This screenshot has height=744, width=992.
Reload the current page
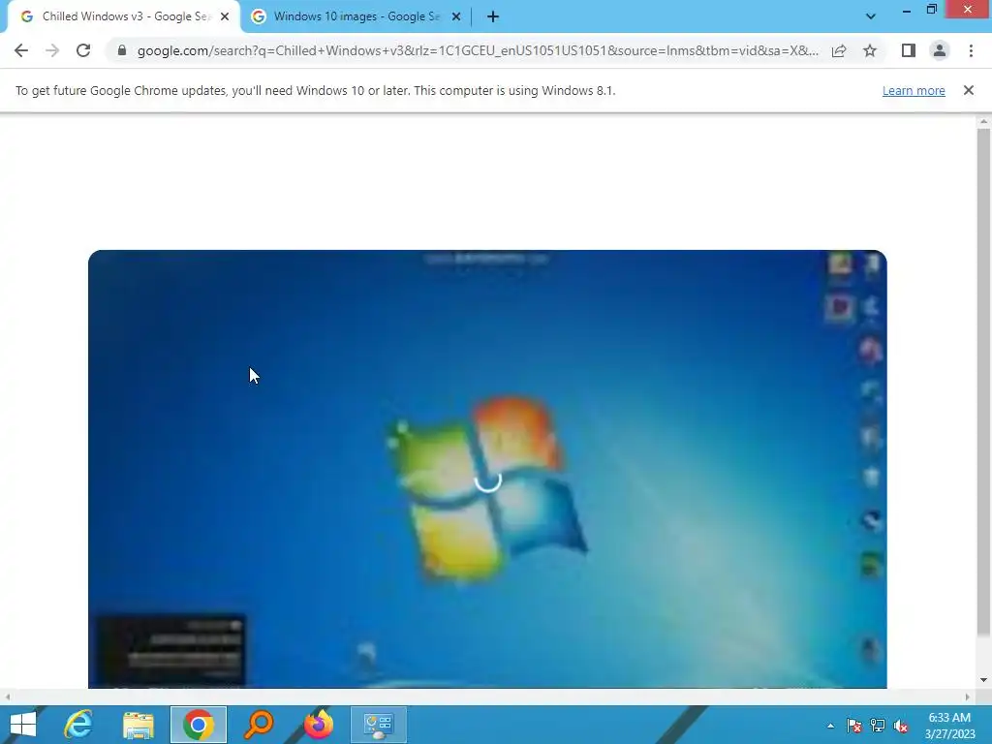tap(83, 50)
